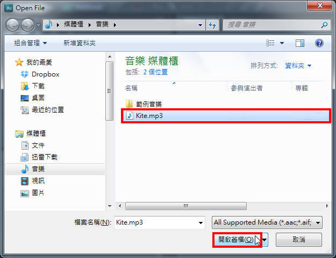Image resolution: width=336 pixels, height=258 pixels.
Task: Click the forward navigation arrow
Action: pyautogui.click(x=27, y=25)
